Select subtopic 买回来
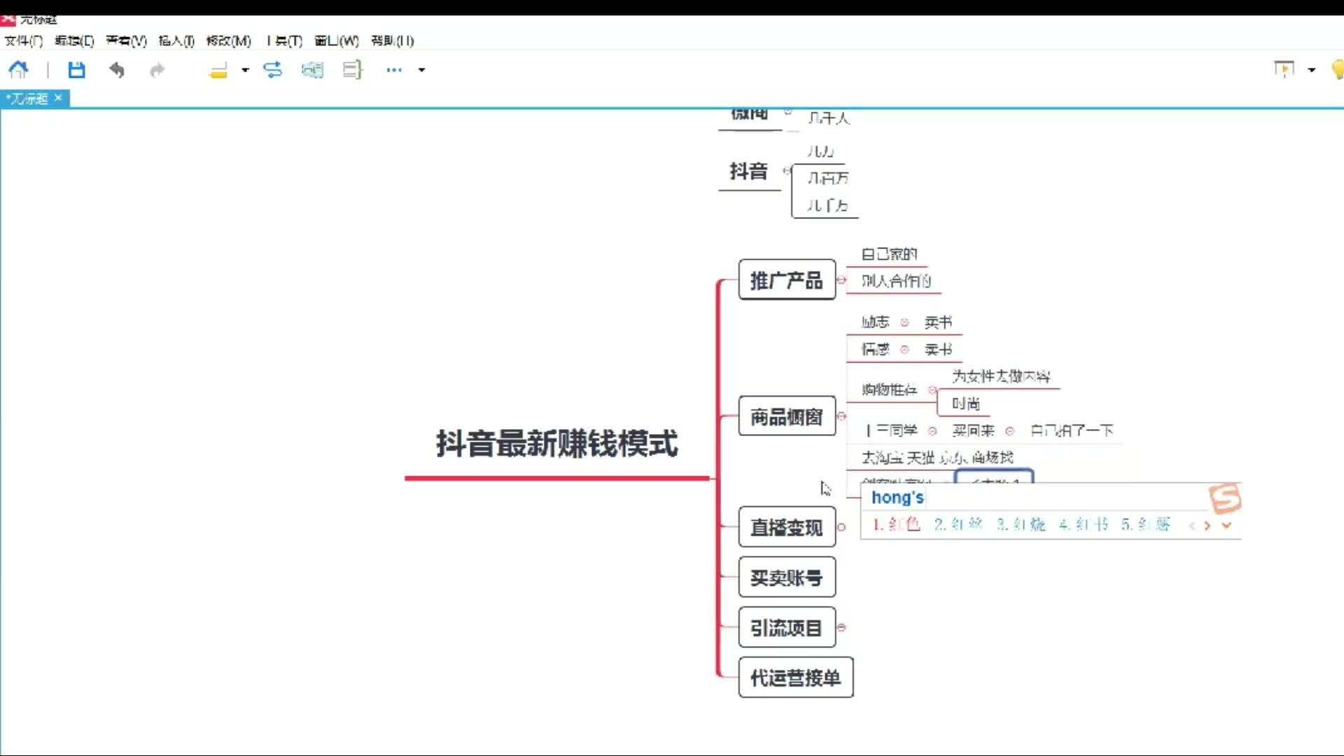This screenshot has height=756, width=1344. 974,430
